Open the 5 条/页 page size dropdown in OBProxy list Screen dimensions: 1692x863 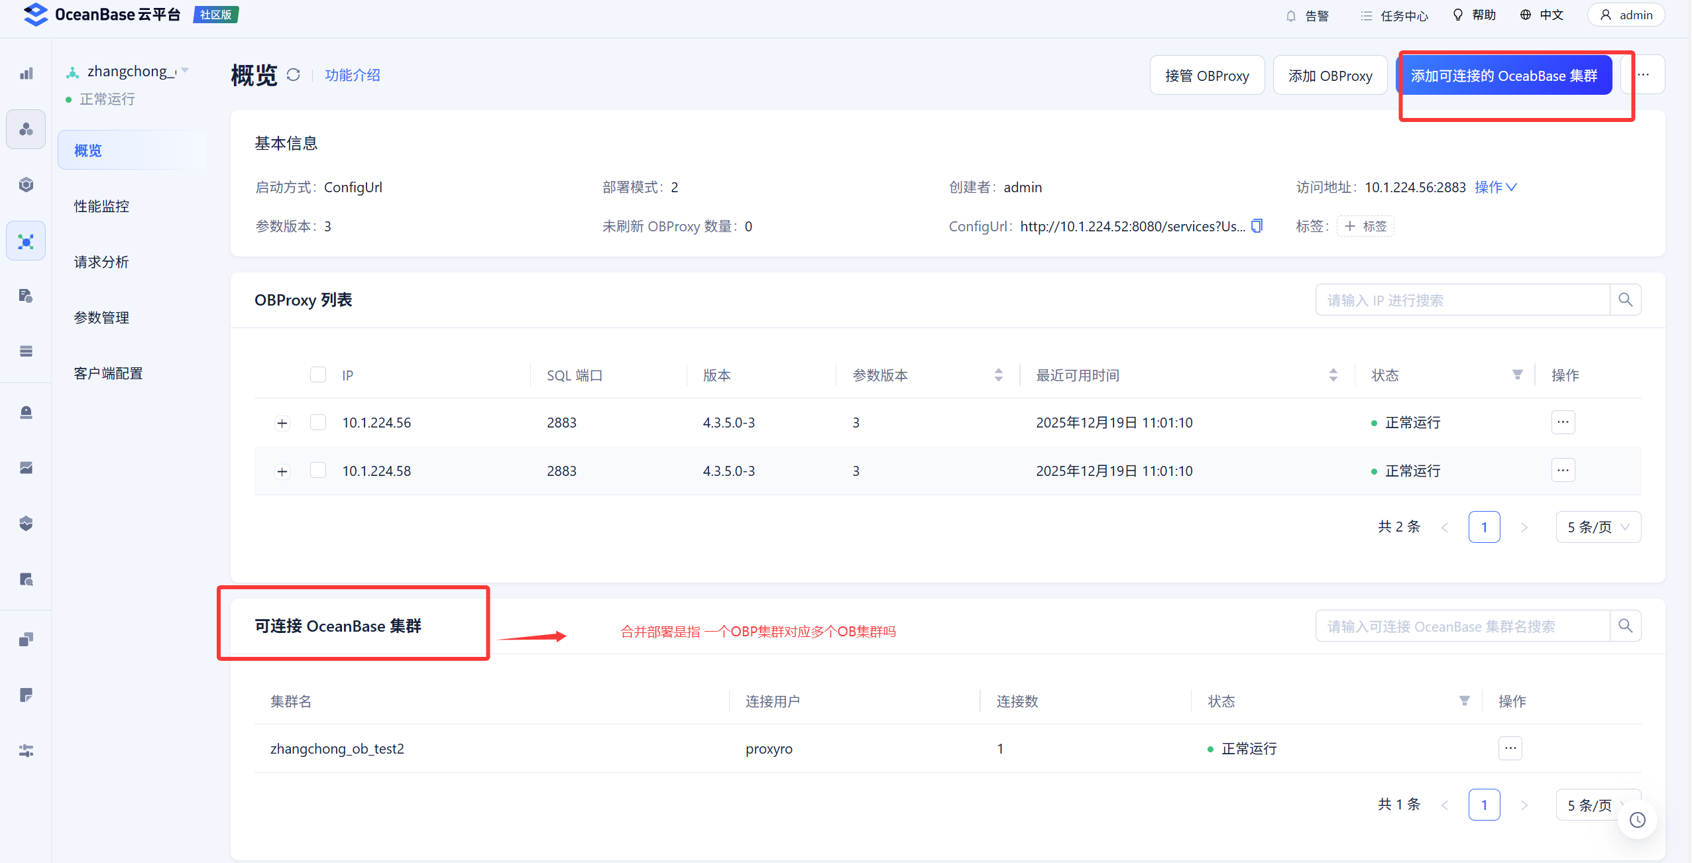[1598, 527]
